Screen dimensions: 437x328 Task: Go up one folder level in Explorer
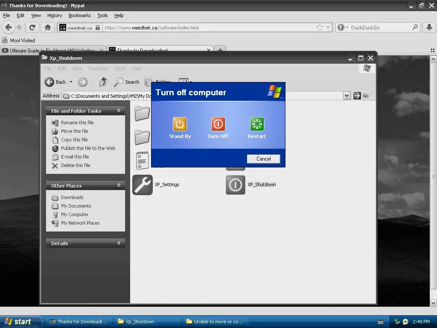tap(103, 82)
